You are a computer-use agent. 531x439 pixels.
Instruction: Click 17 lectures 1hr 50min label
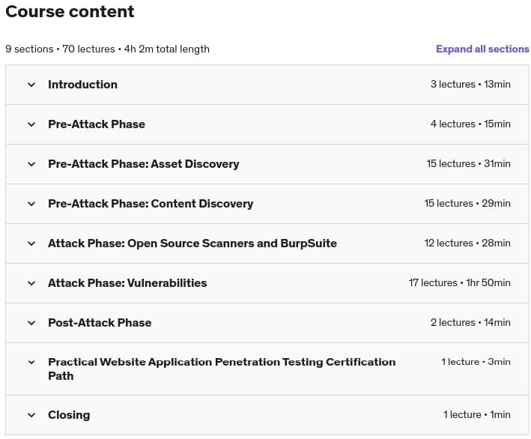460,283
